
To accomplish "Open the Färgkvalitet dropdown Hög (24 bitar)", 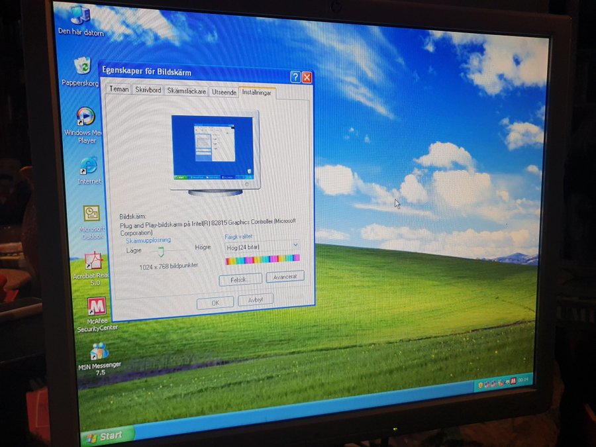I will coord(262,247).
